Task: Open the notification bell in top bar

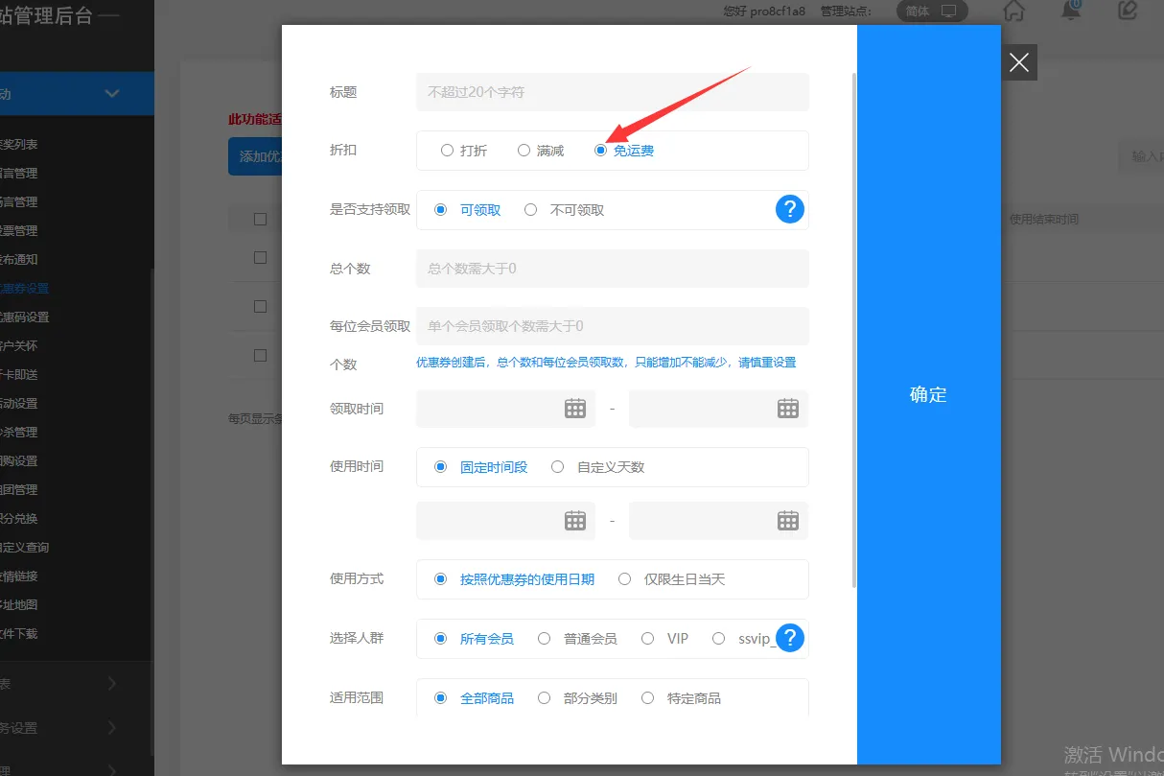Action: click(x=1071, y=11)
